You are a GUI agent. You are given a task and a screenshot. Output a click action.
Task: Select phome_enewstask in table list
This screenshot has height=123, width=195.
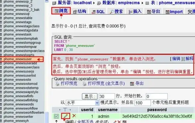18,34
